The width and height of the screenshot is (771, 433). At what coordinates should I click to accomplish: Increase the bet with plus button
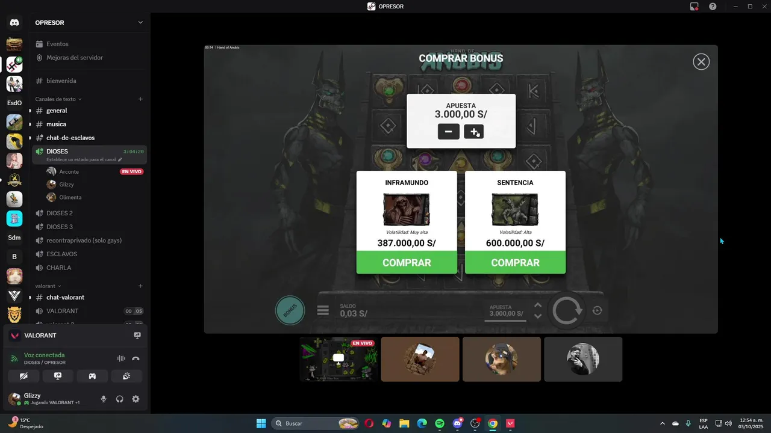(x=474, y=132)
